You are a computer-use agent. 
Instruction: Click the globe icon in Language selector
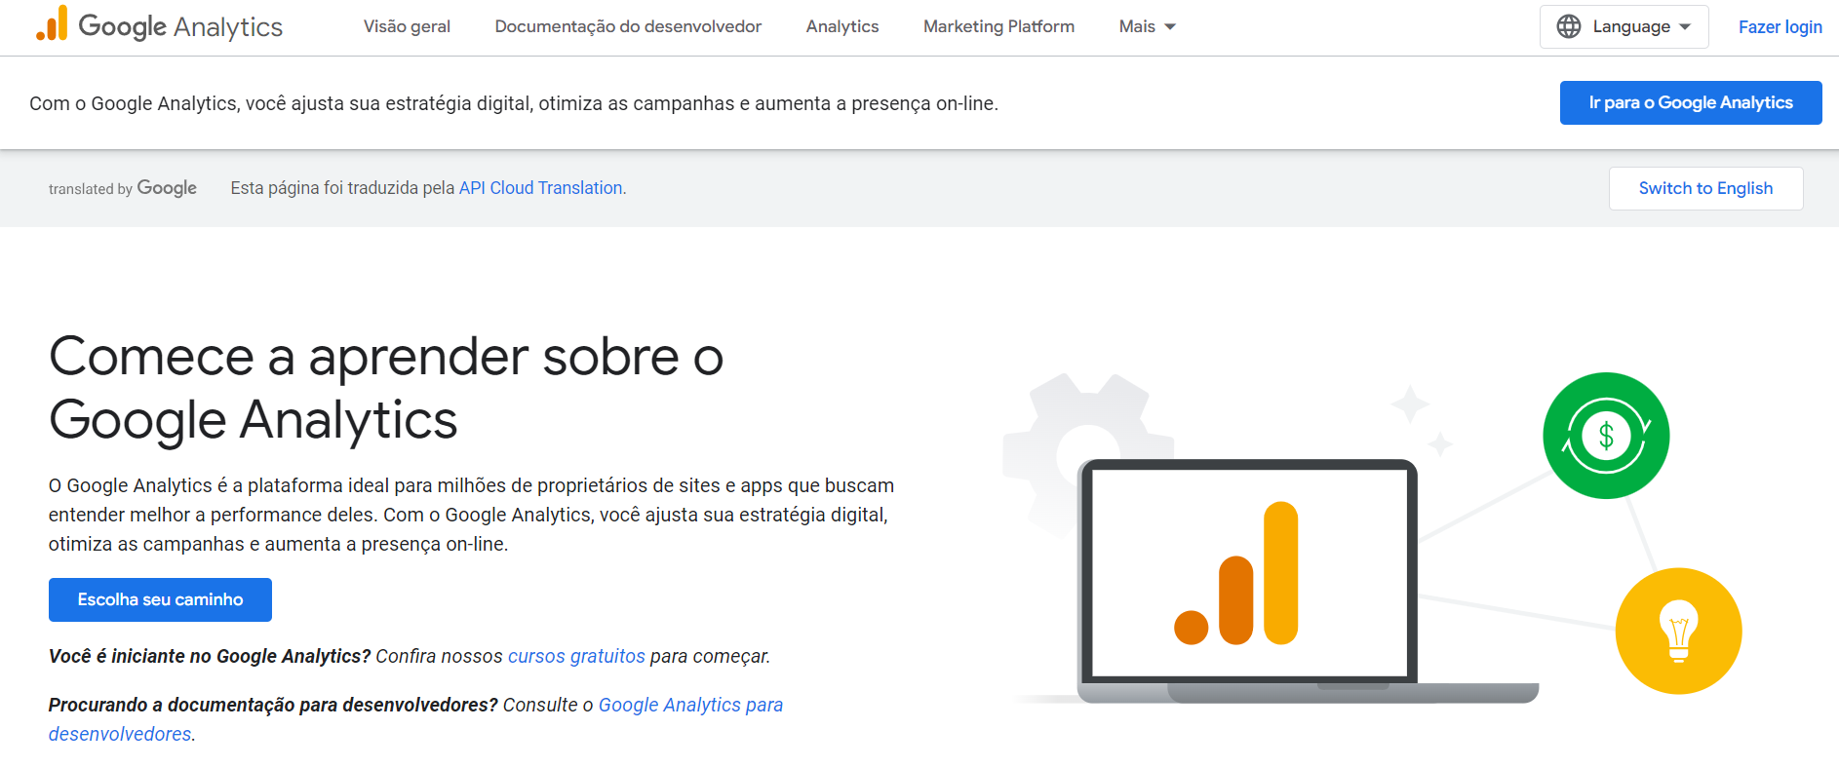(1569, 26)
